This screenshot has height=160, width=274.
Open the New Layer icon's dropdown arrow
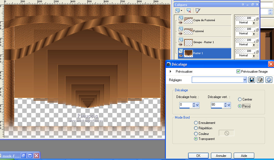(x=181, y=11)
